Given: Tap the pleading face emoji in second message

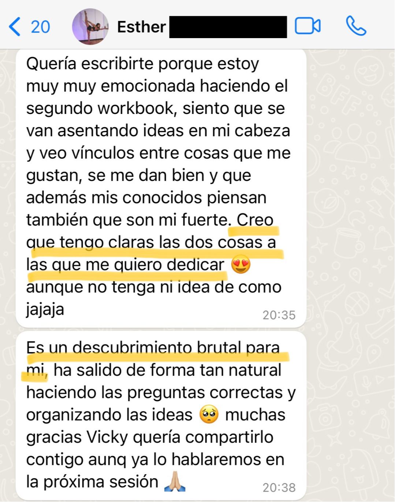Looking at the screenshot, I should (x=209, y=415).
